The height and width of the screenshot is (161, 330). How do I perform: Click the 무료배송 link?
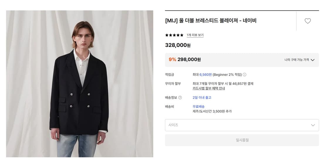(199, 106)
